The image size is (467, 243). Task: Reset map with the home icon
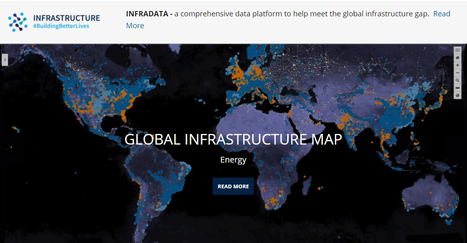(x=458, y=58)
